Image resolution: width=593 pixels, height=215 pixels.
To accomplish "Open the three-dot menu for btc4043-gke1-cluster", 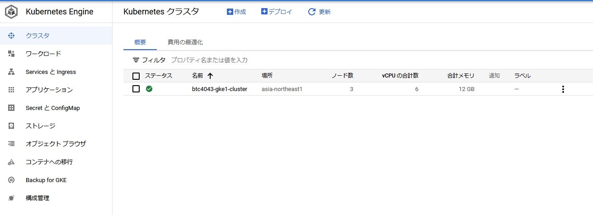I will 563,89.
